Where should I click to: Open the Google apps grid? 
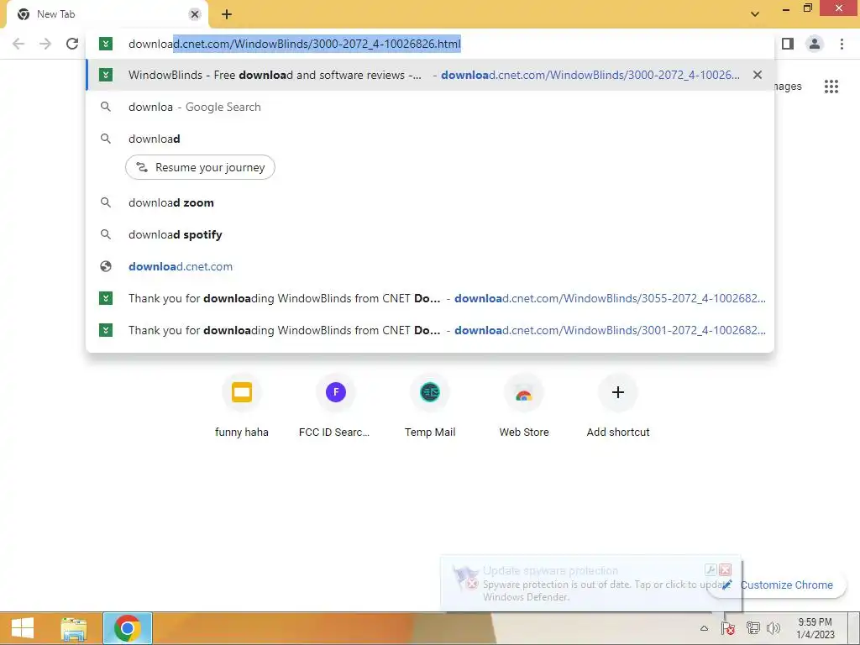point(831,87)
